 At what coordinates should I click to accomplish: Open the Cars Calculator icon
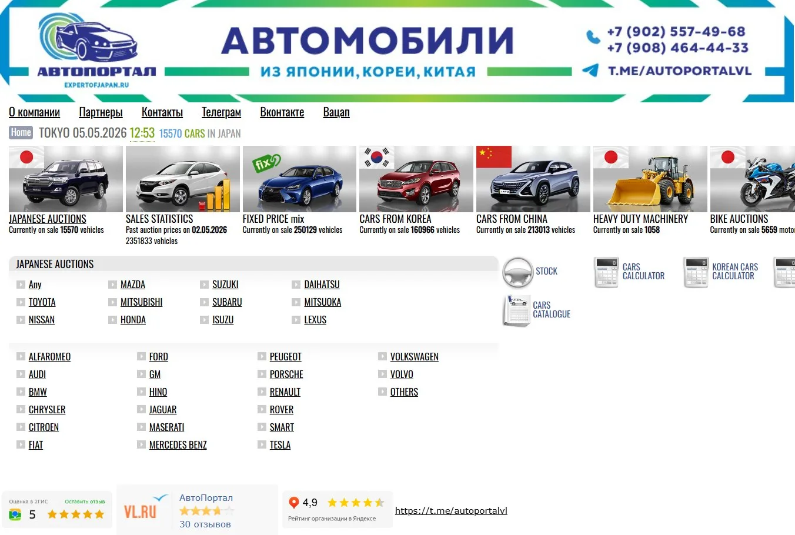click(x=606, y=272)
